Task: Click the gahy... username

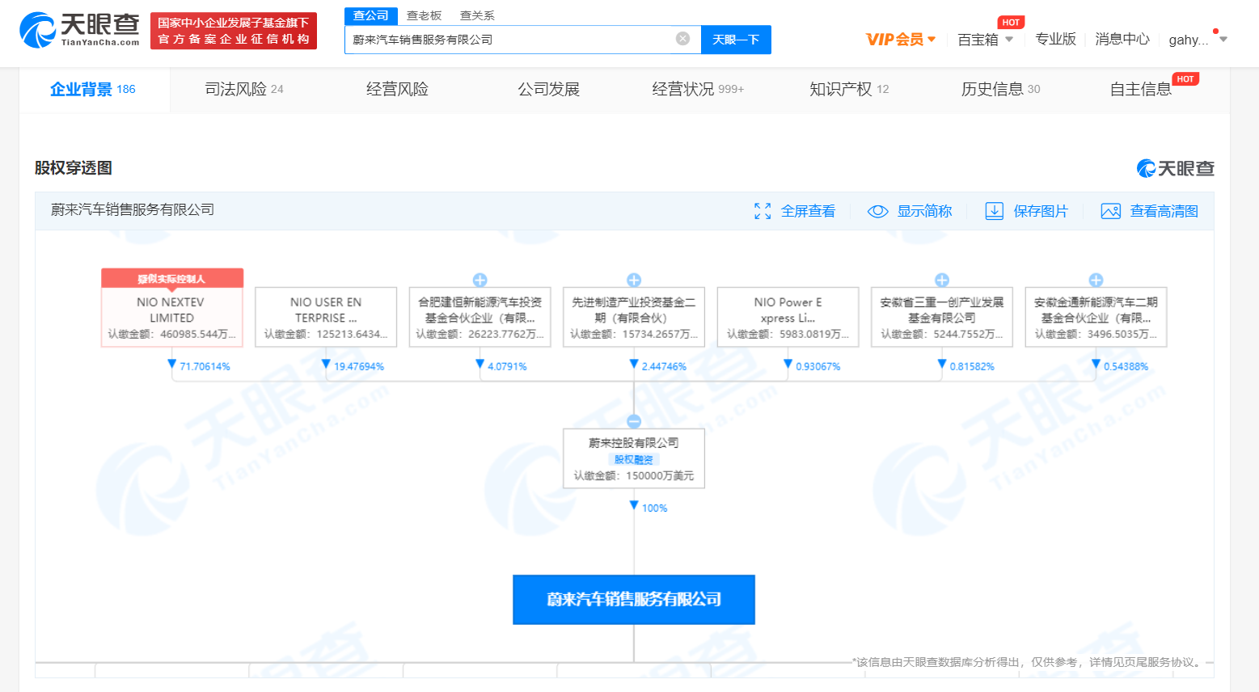Action: tap(1189, 39)
